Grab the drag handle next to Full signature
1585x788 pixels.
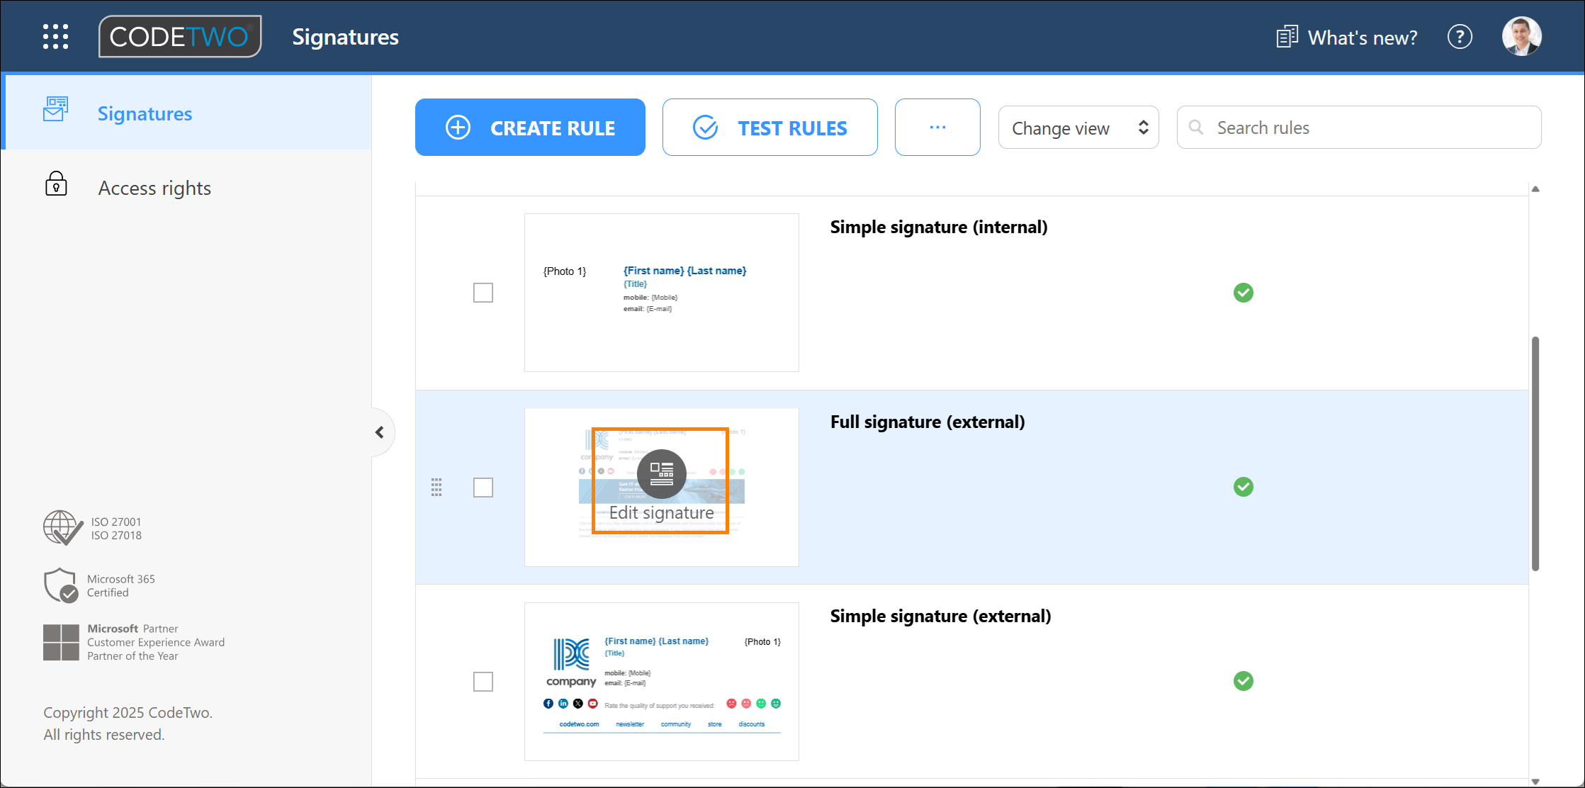pyautogui.click(x=438, y=487)
